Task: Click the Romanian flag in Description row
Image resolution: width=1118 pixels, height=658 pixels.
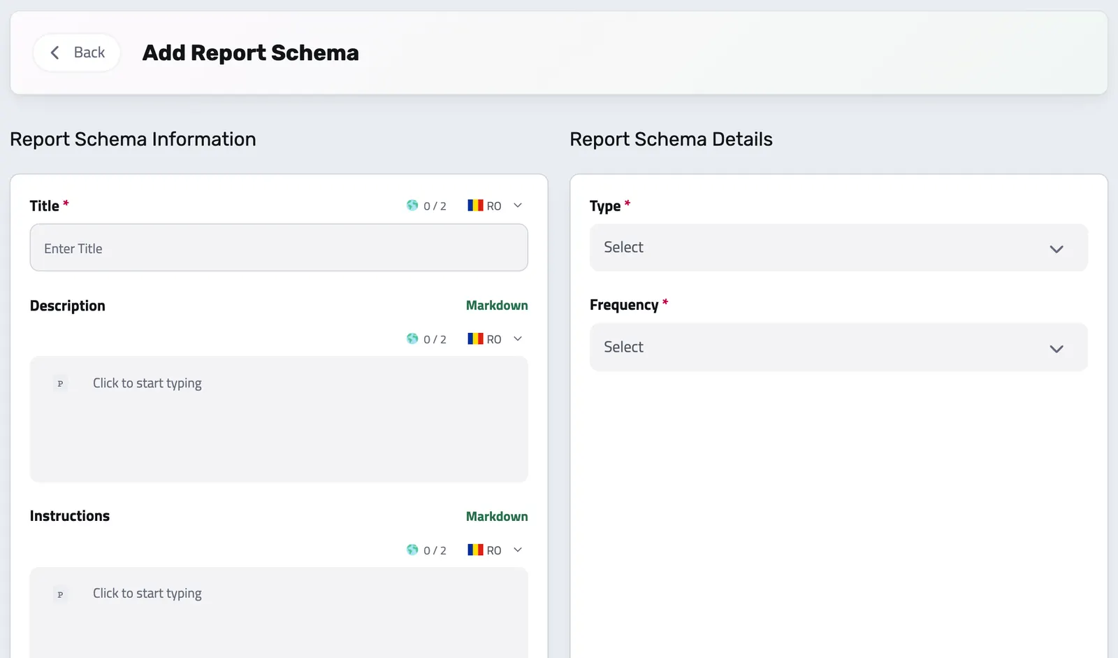Action: tap(475, 339)
